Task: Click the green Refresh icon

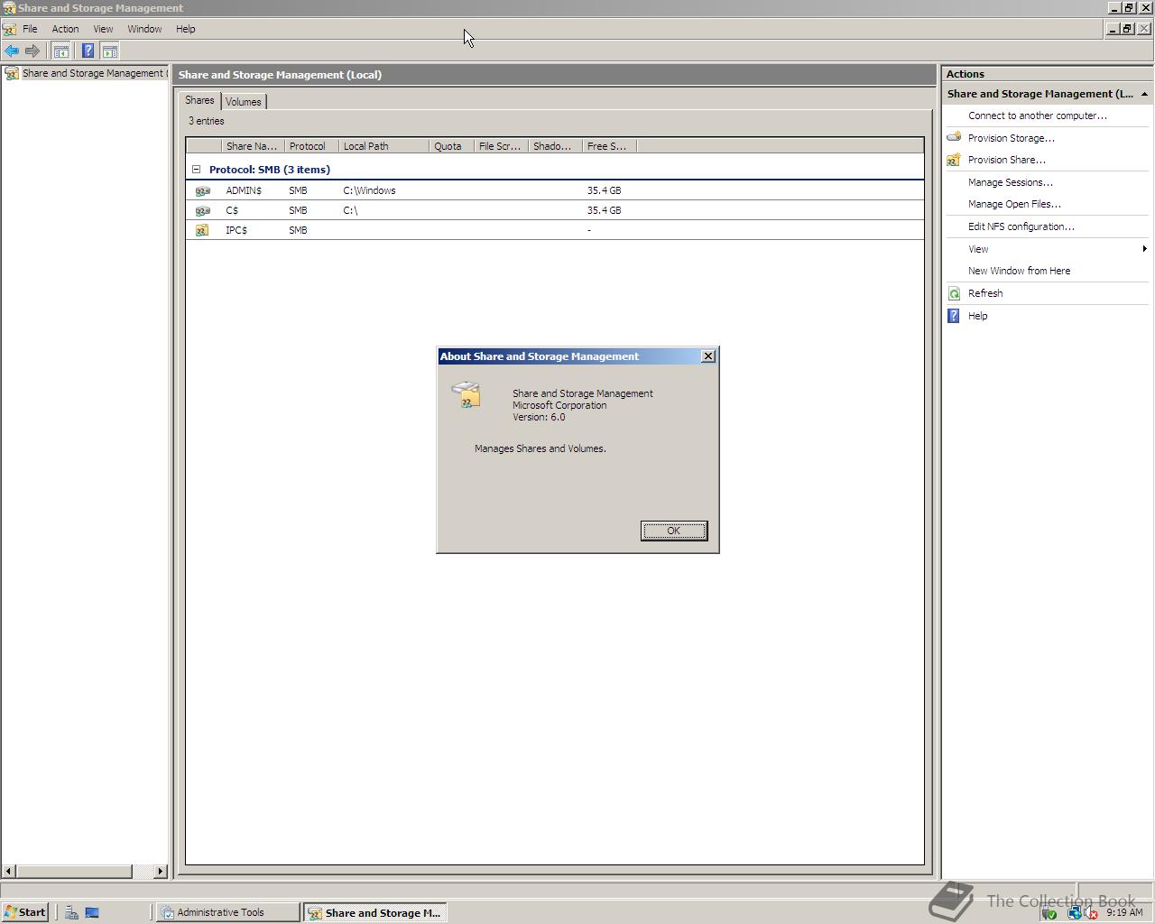Action: 954,293
